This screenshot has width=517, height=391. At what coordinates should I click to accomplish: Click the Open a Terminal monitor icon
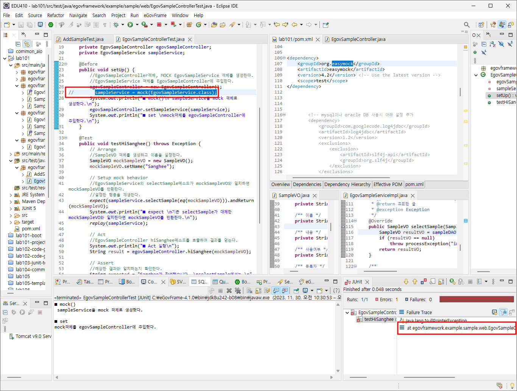tap(40, 25)
